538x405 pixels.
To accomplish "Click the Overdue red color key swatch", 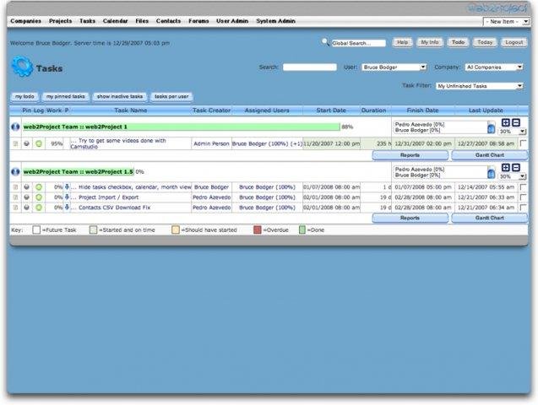I will point(258,229).
